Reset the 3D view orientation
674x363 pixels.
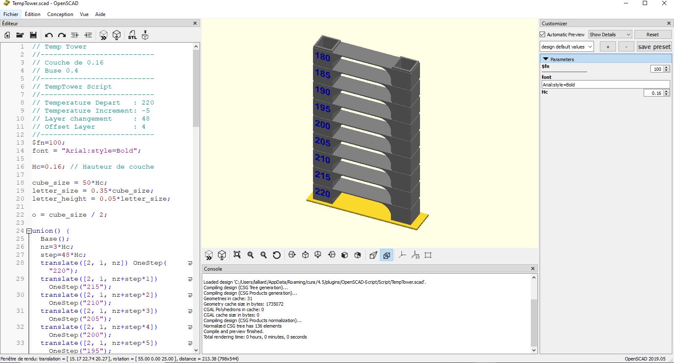[x=277, y=255]
